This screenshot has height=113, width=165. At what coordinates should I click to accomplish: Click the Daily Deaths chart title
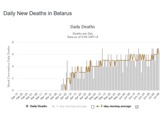pyautogui.click(x=82, y=27)
